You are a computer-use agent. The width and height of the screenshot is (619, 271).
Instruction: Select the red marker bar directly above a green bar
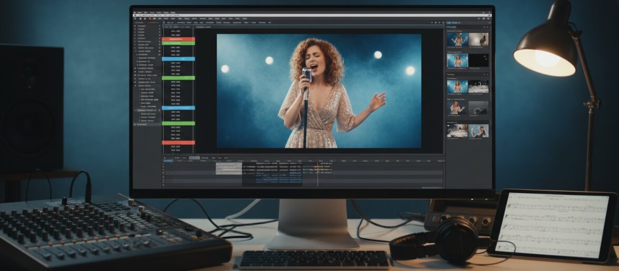(178, 39)
